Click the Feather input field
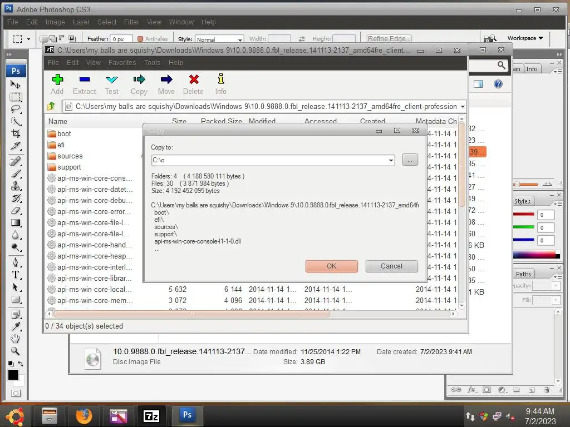The width and height of the screenshot is (570, 427). tap(121, 39)
